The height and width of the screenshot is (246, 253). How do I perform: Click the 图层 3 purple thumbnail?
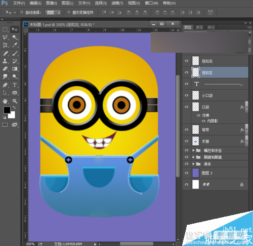pyautogui.click(x=196, y=173)
